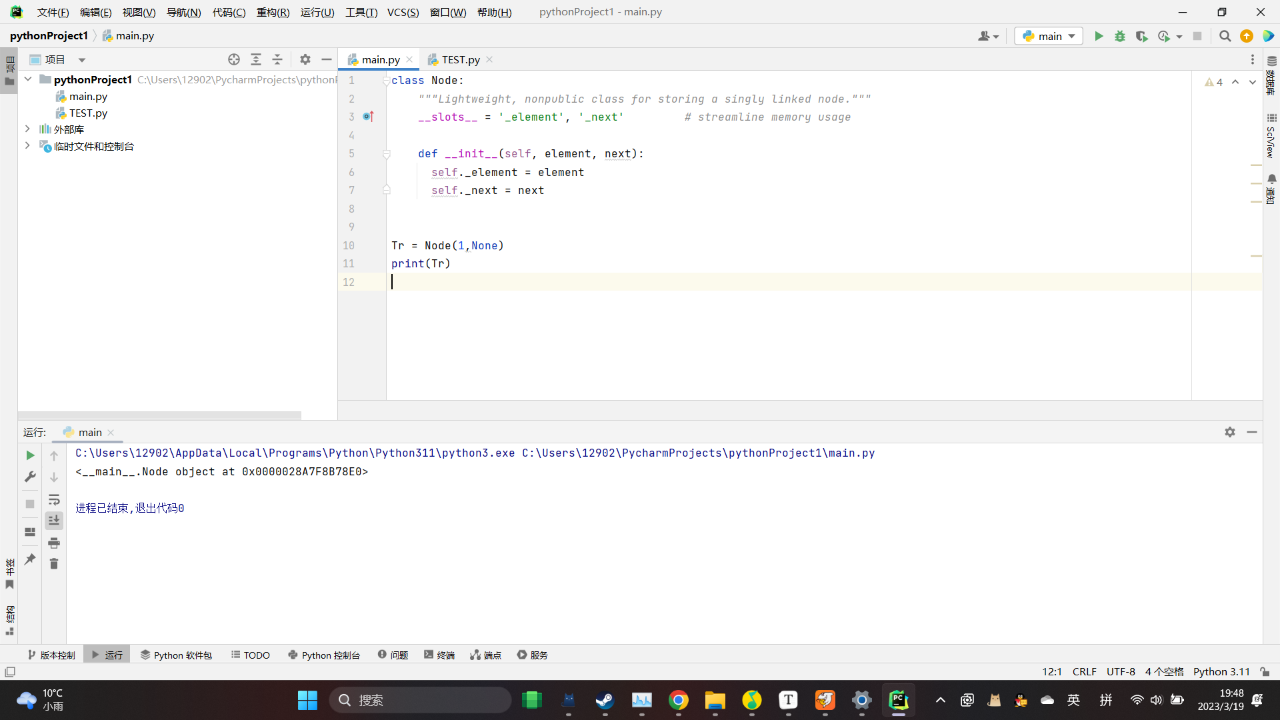Viewport: 1280px width, 720px height.
Task: Open the 重构(R) menu
Action: (x=273, y=12)
